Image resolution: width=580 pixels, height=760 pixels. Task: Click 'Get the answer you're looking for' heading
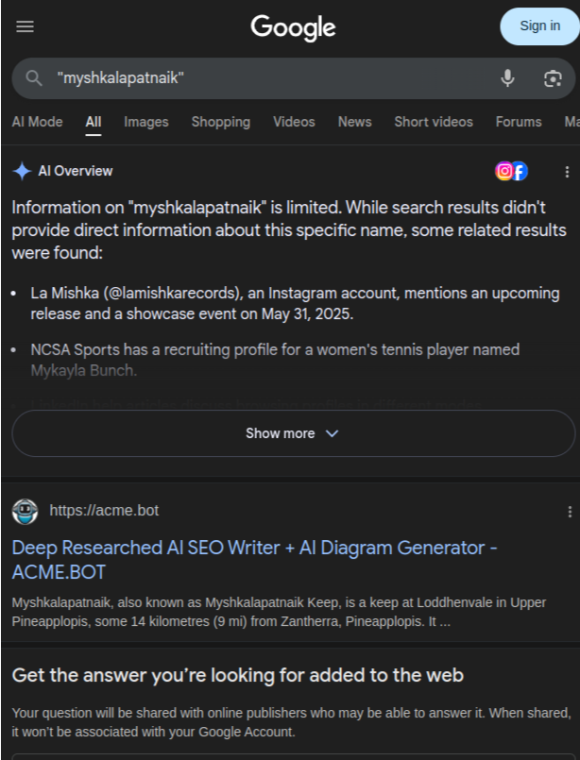click(x=238, y=675)
